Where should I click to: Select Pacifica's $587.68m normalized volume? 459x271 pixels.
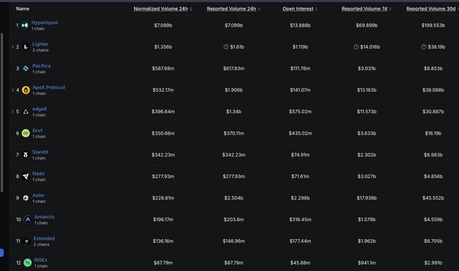163,68
